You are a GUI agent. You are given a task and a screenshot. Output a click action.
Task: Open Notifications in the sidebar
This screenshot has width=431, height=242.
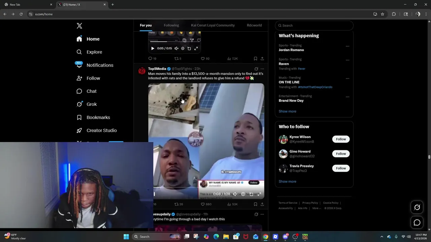pos(95,65)
